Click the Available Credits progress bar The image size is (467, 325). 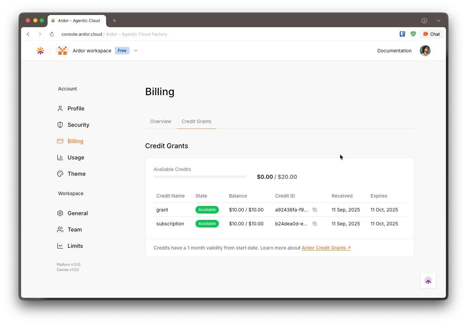pos(200,176)
